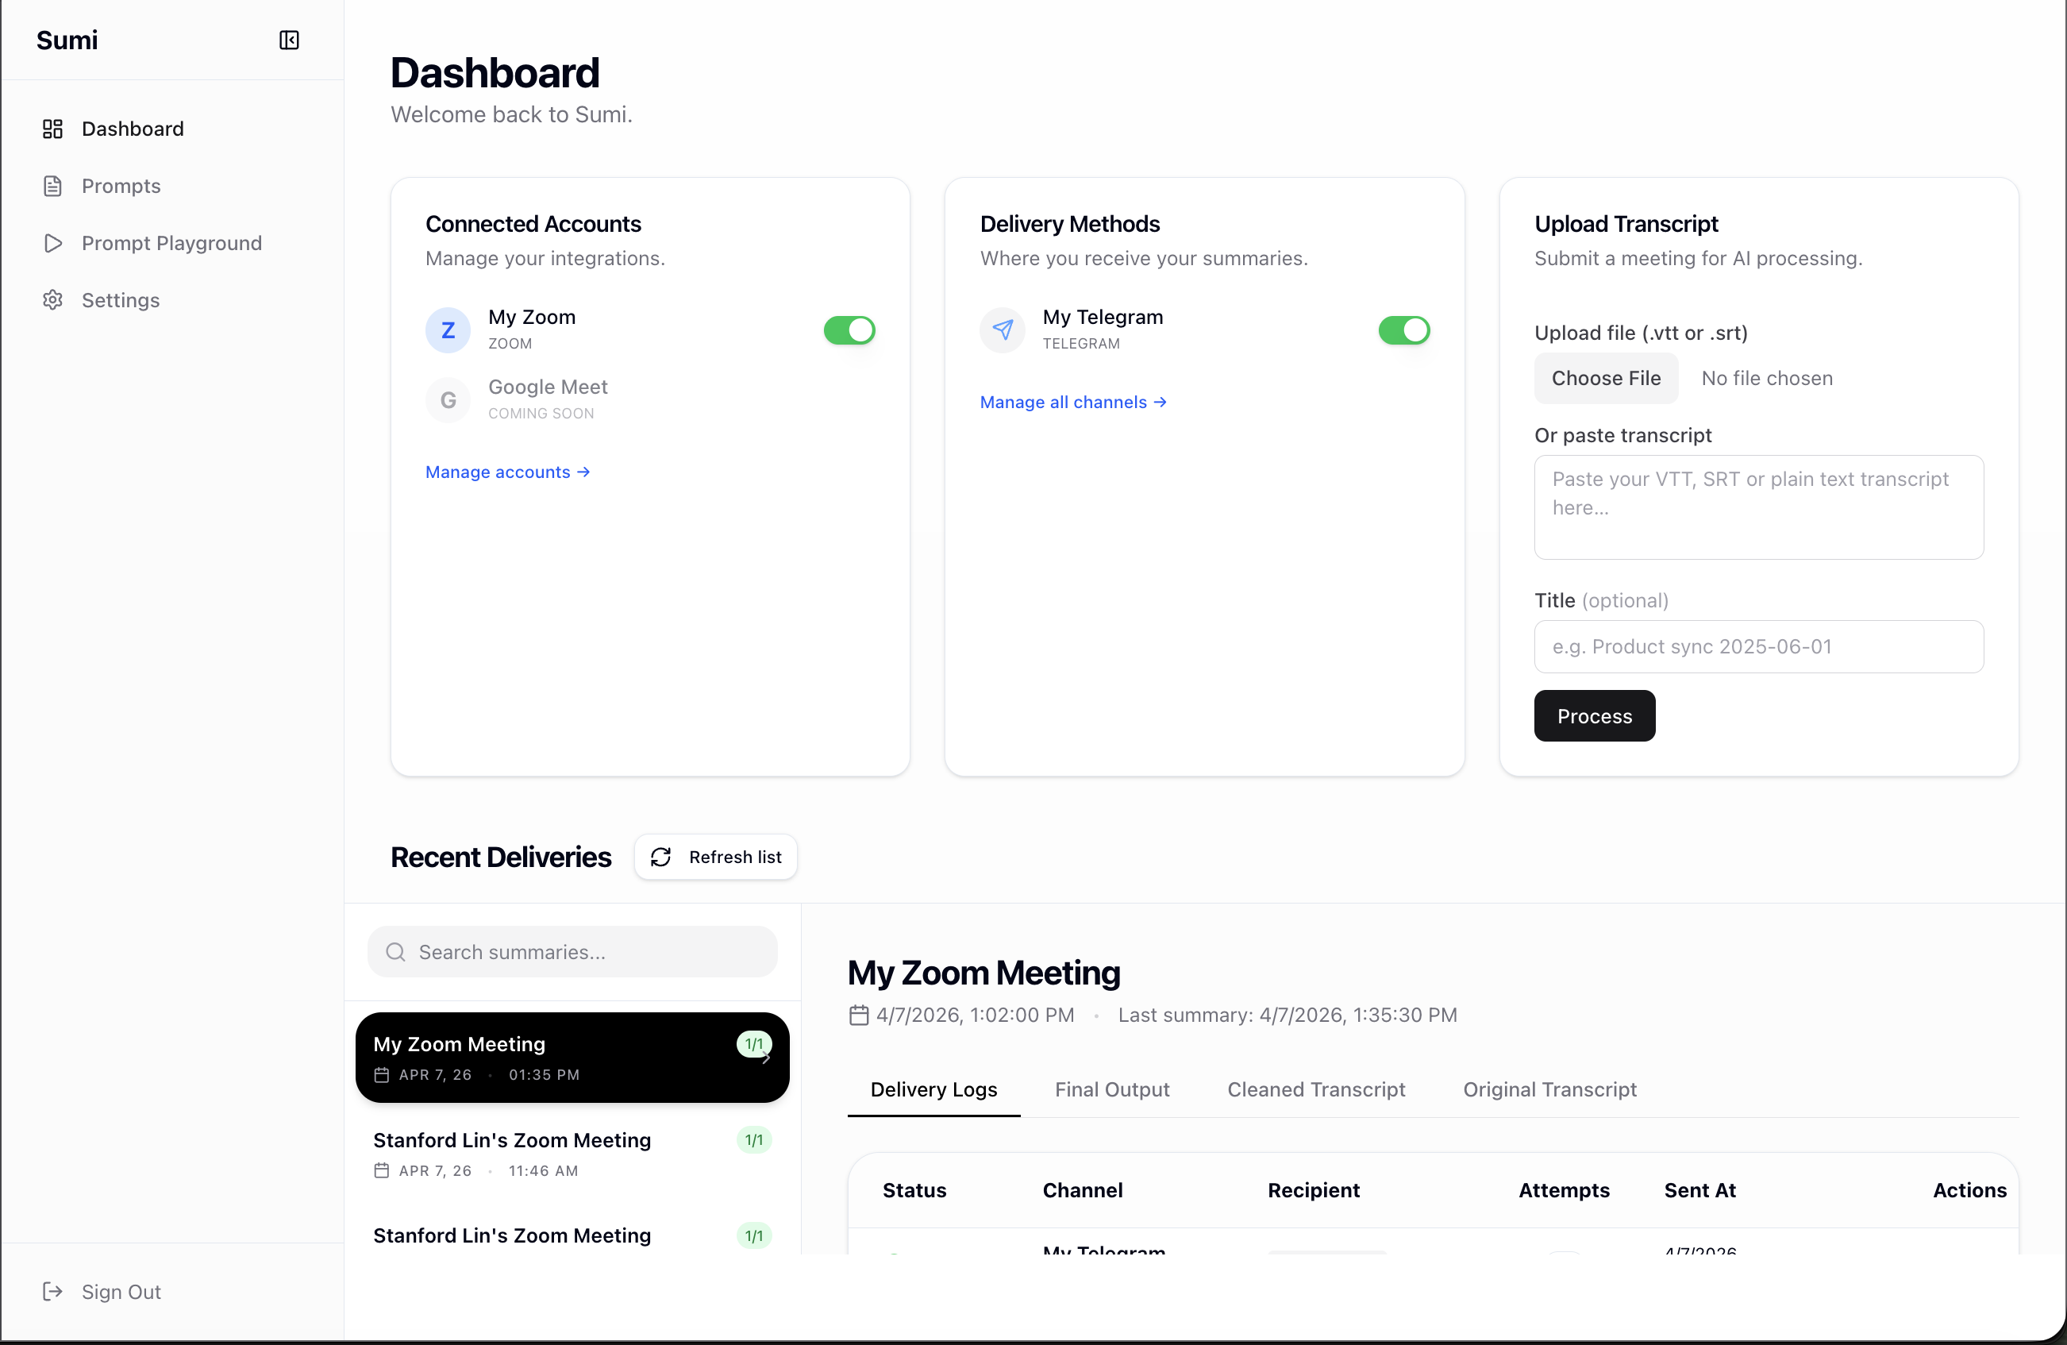Click Choose File upload button
Image resolution: width=2067 pixels, height=1345 pixels.
pos(1605,378)
